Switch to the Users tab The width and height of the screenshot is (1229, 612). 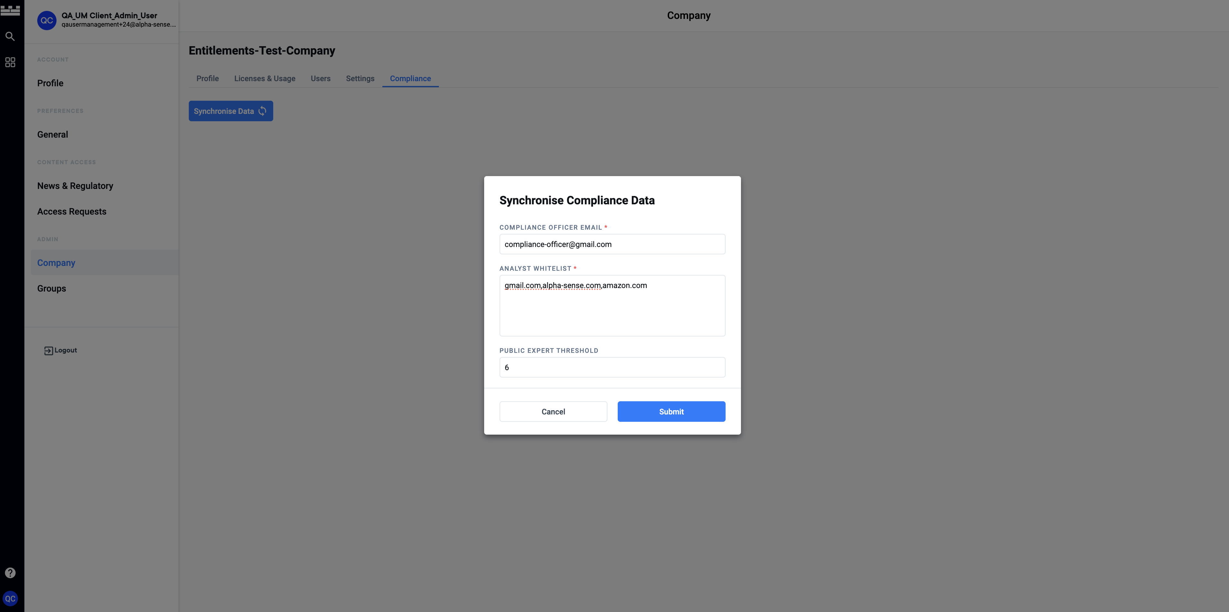(x=321, y=78)
